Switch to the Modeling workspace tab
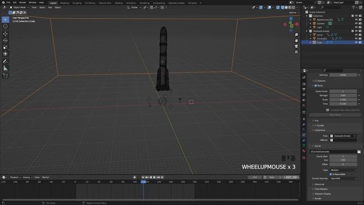 (64, 3)
